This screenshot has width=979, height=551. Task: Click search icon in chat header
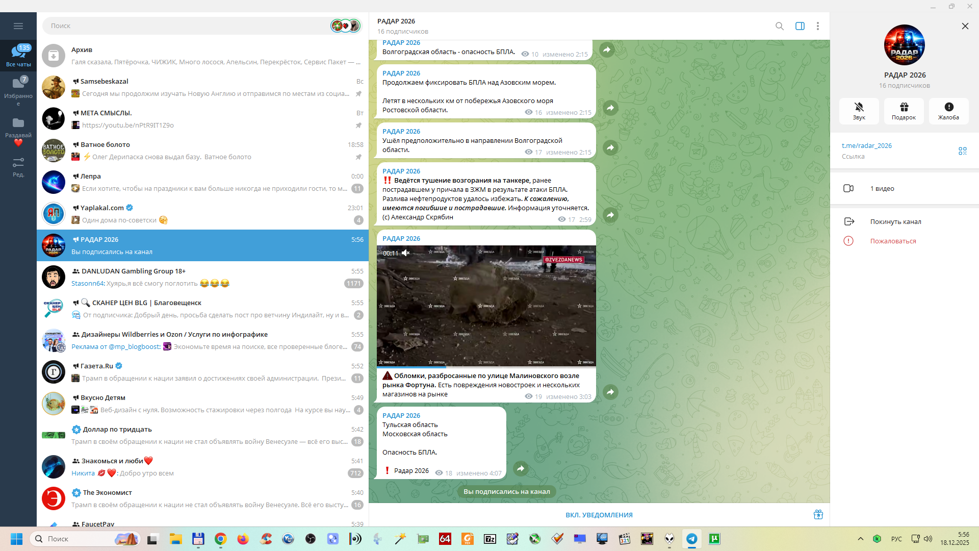point(779,26)
